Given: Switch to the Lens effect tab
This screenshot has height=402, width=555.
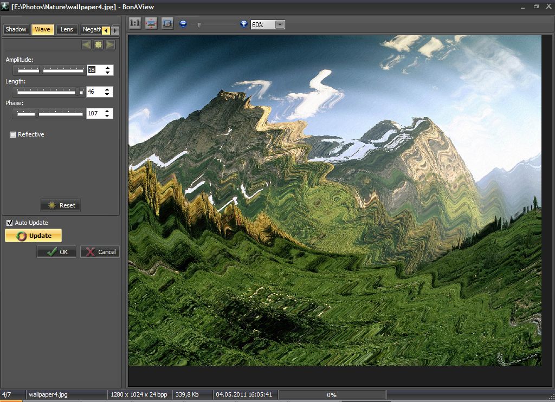Looking at the screenshot, I should tap(67, 29).
